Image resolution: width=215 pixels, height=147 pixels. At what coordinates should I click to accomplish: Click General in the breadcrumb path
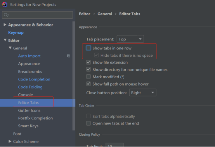pos(105,14)
